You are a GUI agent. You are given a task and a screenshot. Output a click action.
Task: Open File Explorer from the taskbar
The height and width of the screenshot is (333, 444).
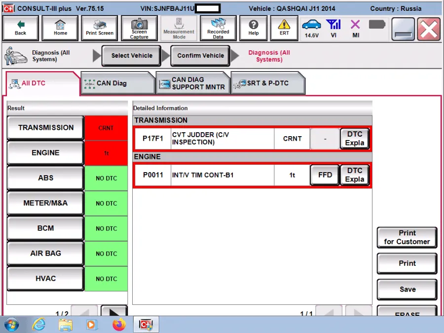pyautogui.click(x=66, y=325)
